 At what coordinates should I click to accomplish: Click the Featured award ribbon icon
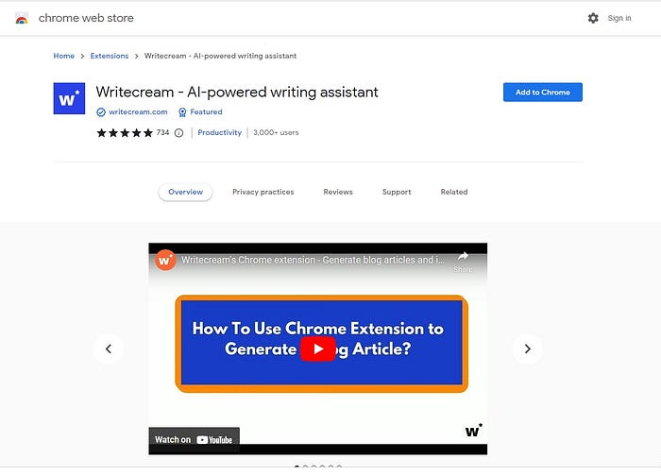[182, 112]
